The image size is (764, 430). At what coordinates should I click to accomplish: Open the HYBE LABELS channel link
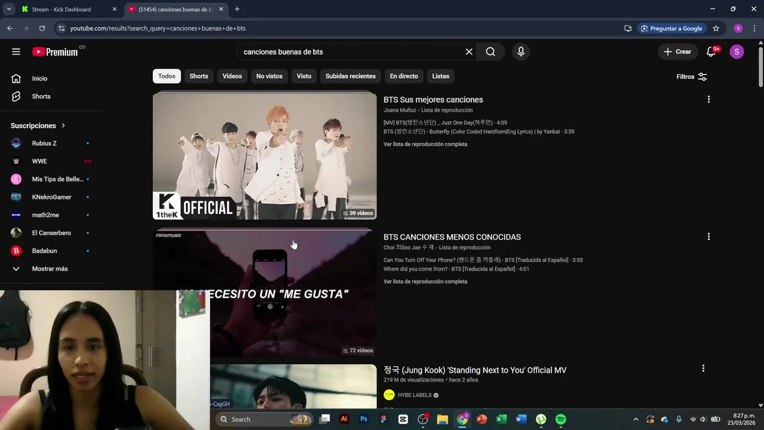[414, 395]
